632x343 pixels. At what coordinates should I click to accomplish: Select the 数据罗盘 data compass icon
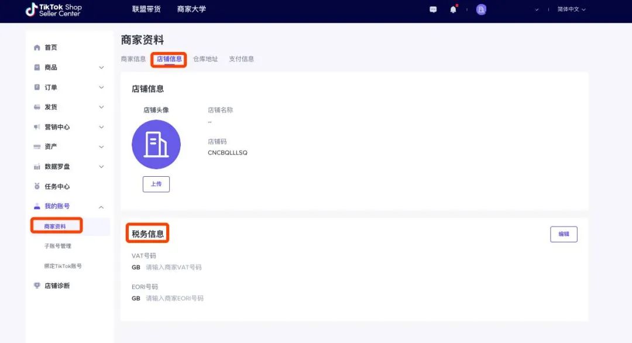pyautogui.click(x=36, y=167)
